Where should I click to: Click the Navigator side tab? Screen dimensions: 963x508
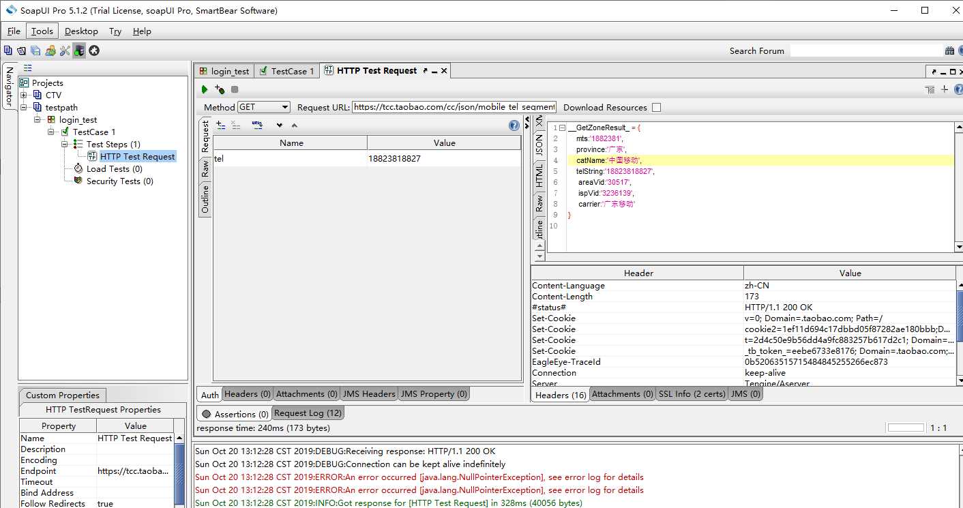click(x=9, y=86)
